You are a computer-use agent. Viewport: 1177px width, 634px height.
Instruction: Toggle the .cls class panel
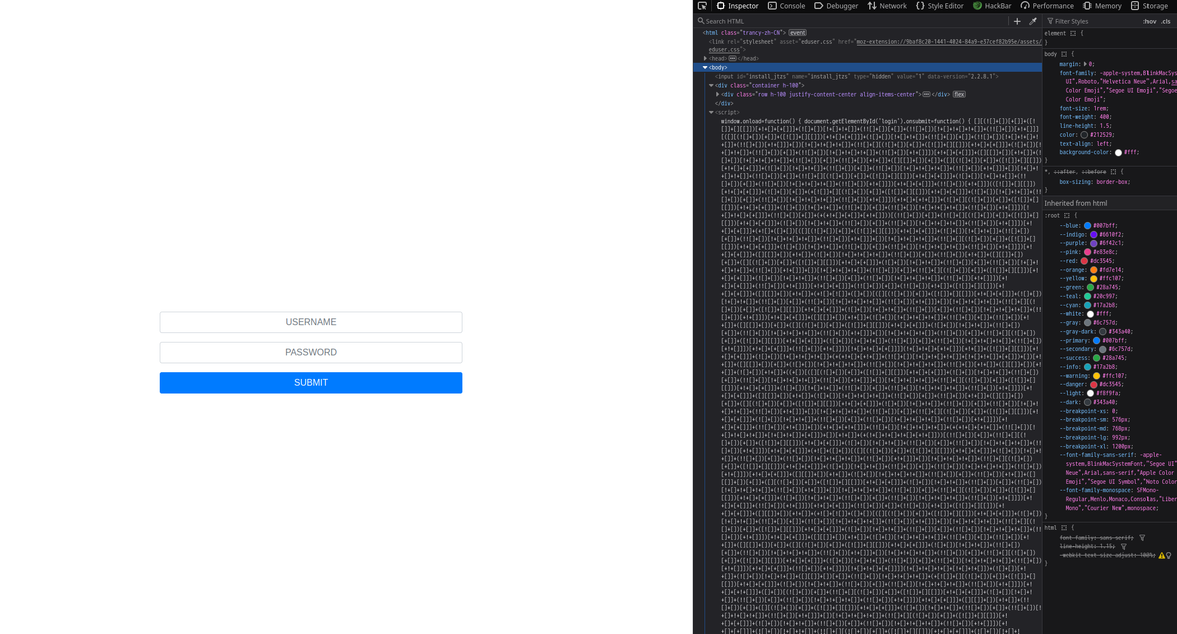tap(1166, 21)
